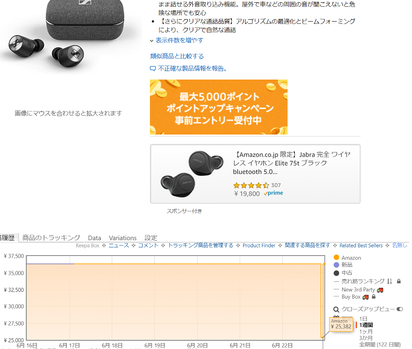
Task: Select the 1日 time range
Action: click(x=363, y=319)
